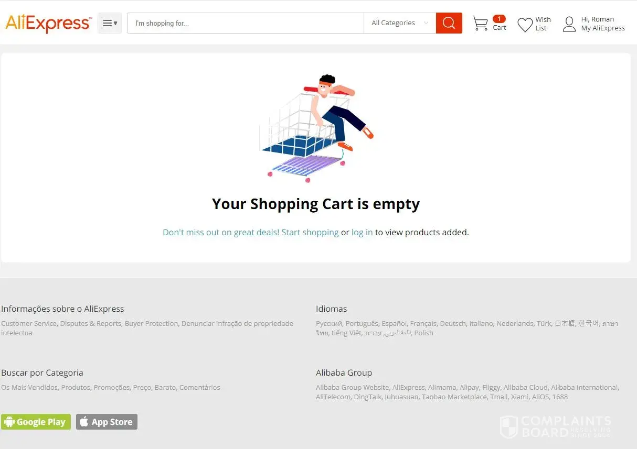Download from the Google Play badge
637x449 pixels.
pyautogui.click(x=36, y=422)
